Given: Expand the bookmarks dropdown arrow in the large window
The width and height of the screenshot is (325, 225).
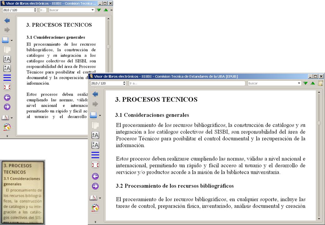Looking at the screenshot, I should 100,198.
